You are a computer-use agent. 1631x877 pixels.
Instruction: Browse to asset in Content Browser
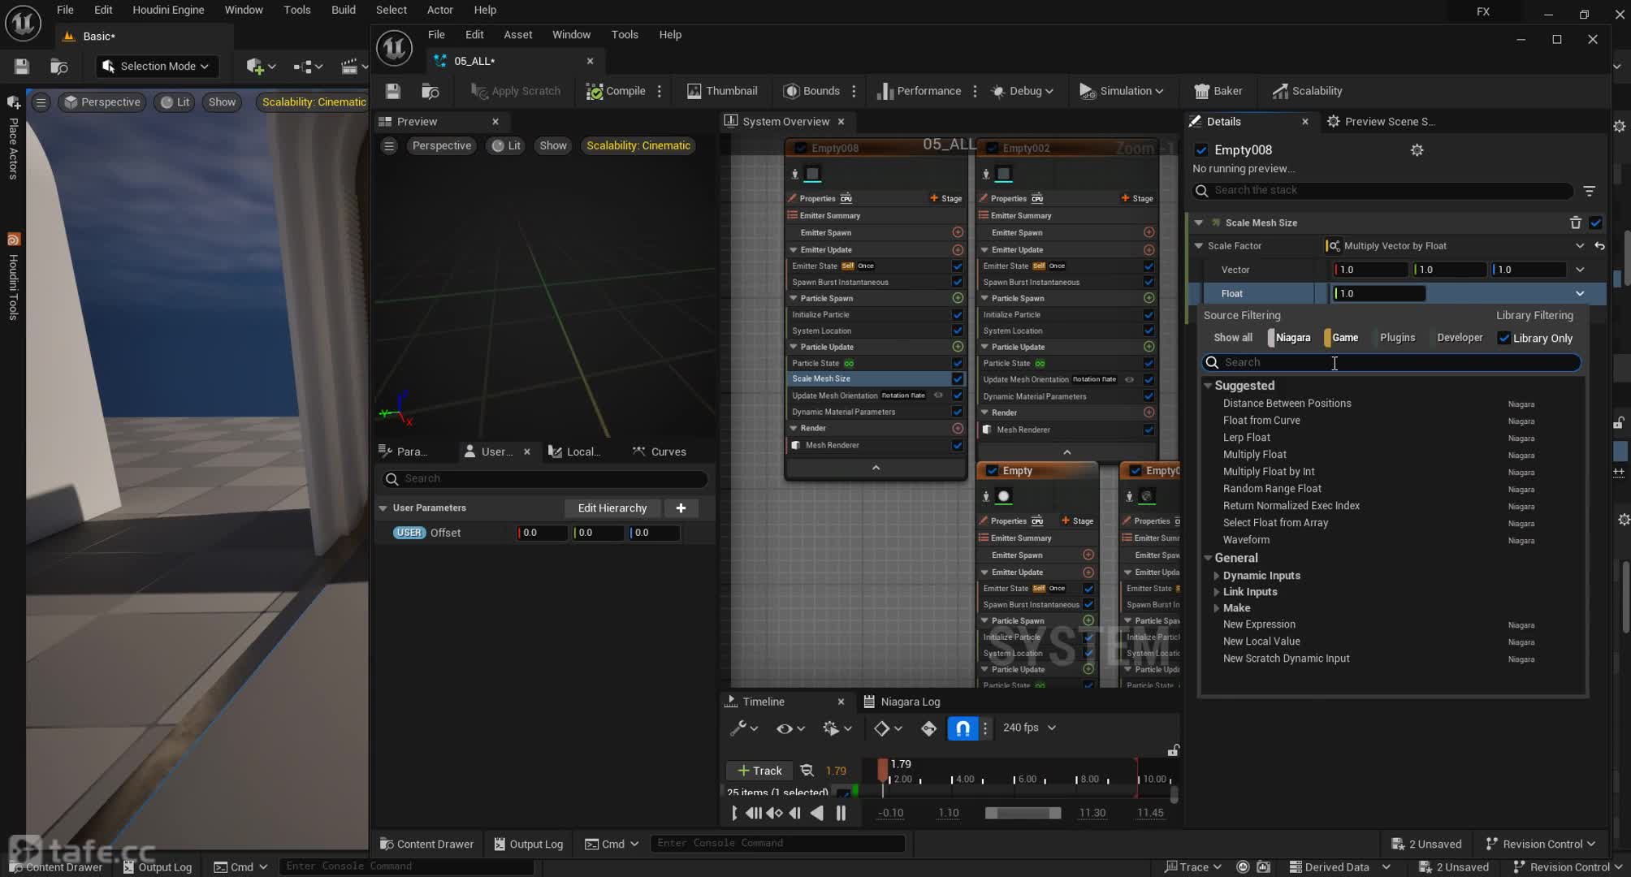(430, 91)
